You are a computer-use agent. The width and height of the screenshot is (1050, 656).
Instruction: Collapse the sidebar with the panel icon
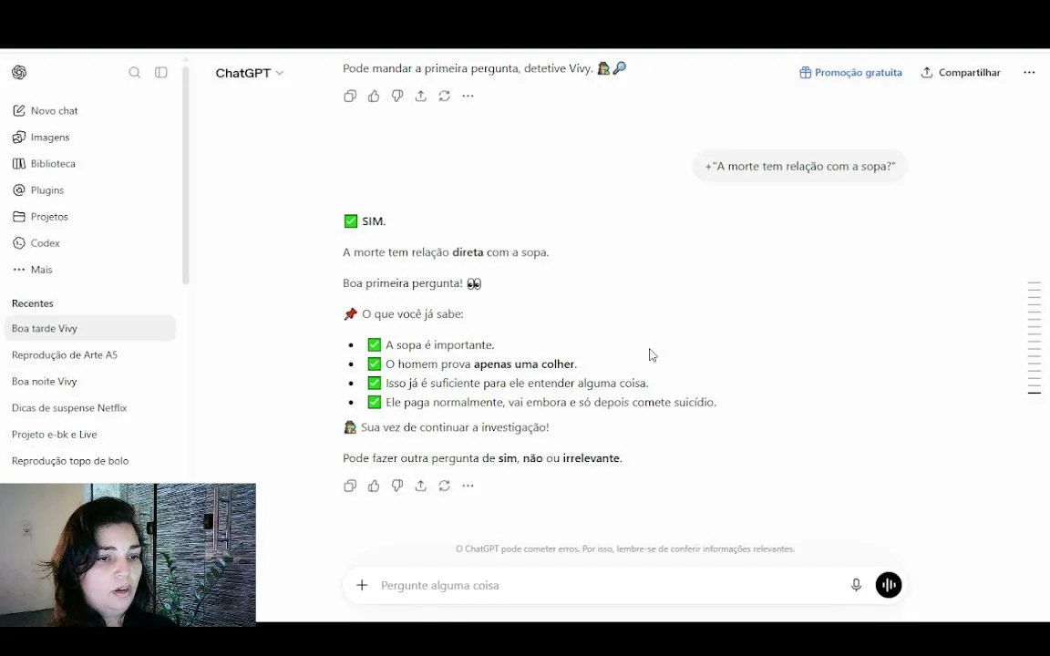tap(160, 72)
